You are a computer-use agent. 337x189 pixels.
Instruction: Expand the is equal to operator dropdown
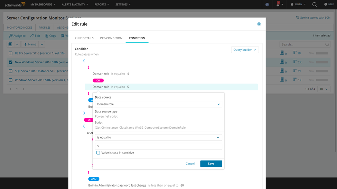tap(158, 137)
